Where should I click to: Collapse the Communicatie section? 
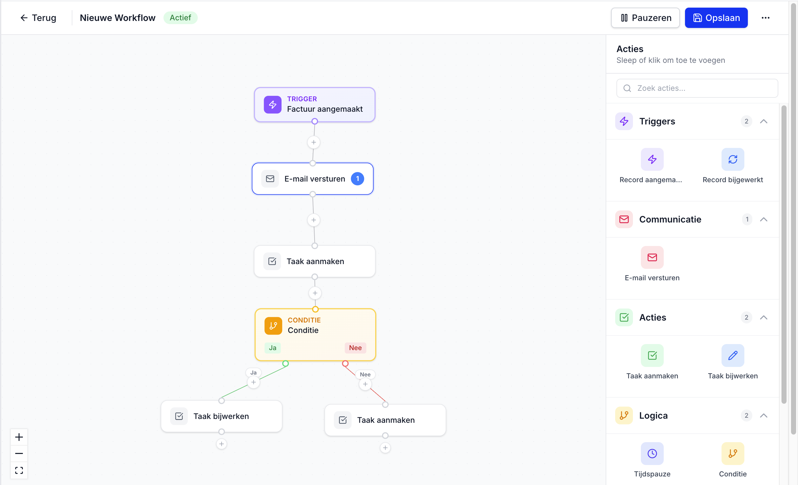coord(763,220)
